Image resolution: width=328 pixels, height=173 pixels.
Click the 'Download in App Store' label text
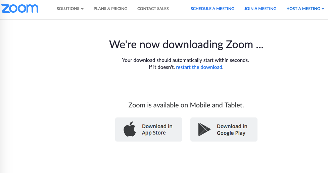coord(157,129)
